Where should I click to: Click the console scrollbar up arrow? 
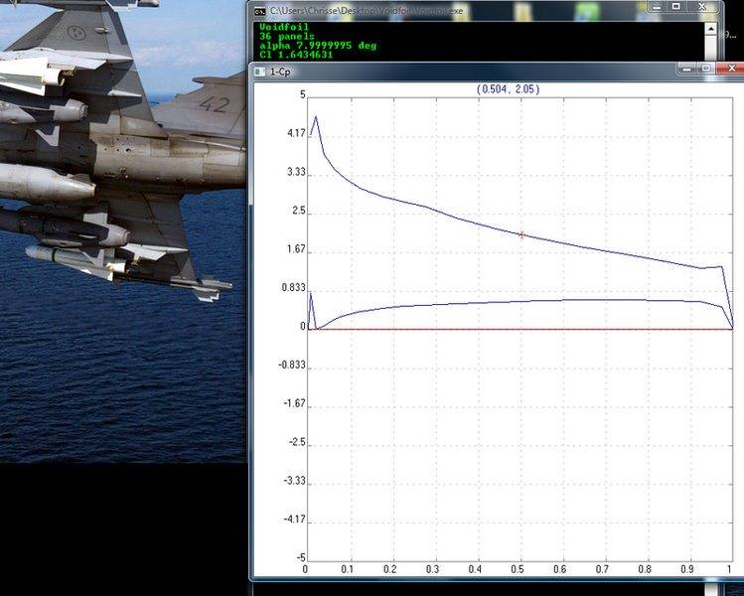point(710,29)
